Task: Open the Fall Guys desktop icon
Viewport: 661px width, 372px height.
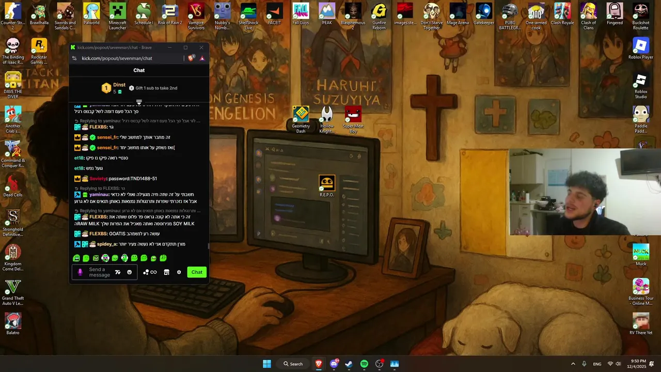Action: click(x=301, y=14)
